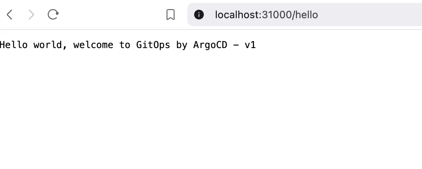
Task: Click the word "by" in page text
Action: (181, 45)
